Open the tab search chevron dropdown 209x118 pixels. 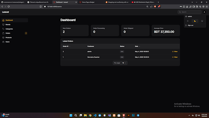click(192, 2)
